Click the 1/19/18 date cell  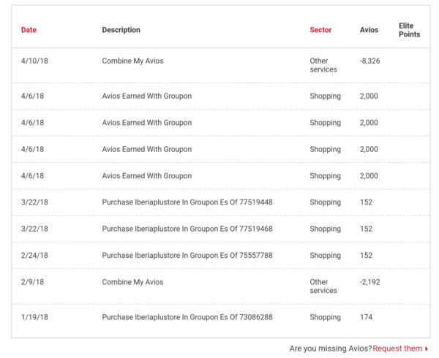click(x=33, y=317)
